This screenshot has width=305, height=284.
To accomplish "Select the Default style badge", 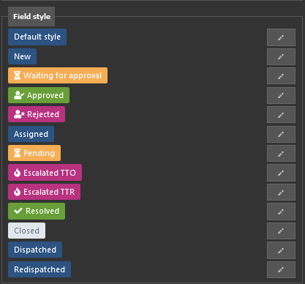I will click(37, 37).
